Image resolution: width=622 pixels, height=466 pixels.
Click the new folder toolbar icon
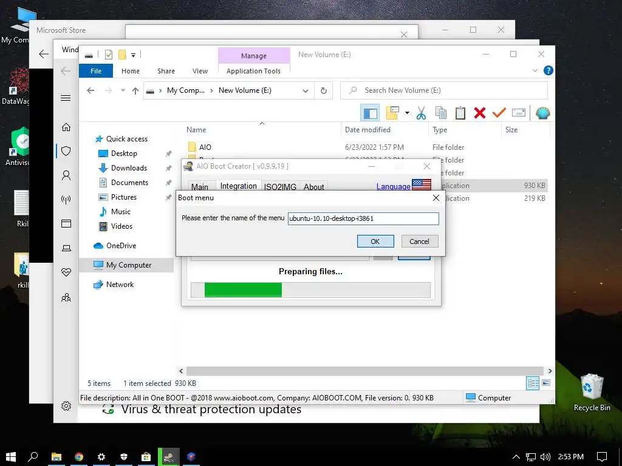pyautogui.click(x=392, y=113)
